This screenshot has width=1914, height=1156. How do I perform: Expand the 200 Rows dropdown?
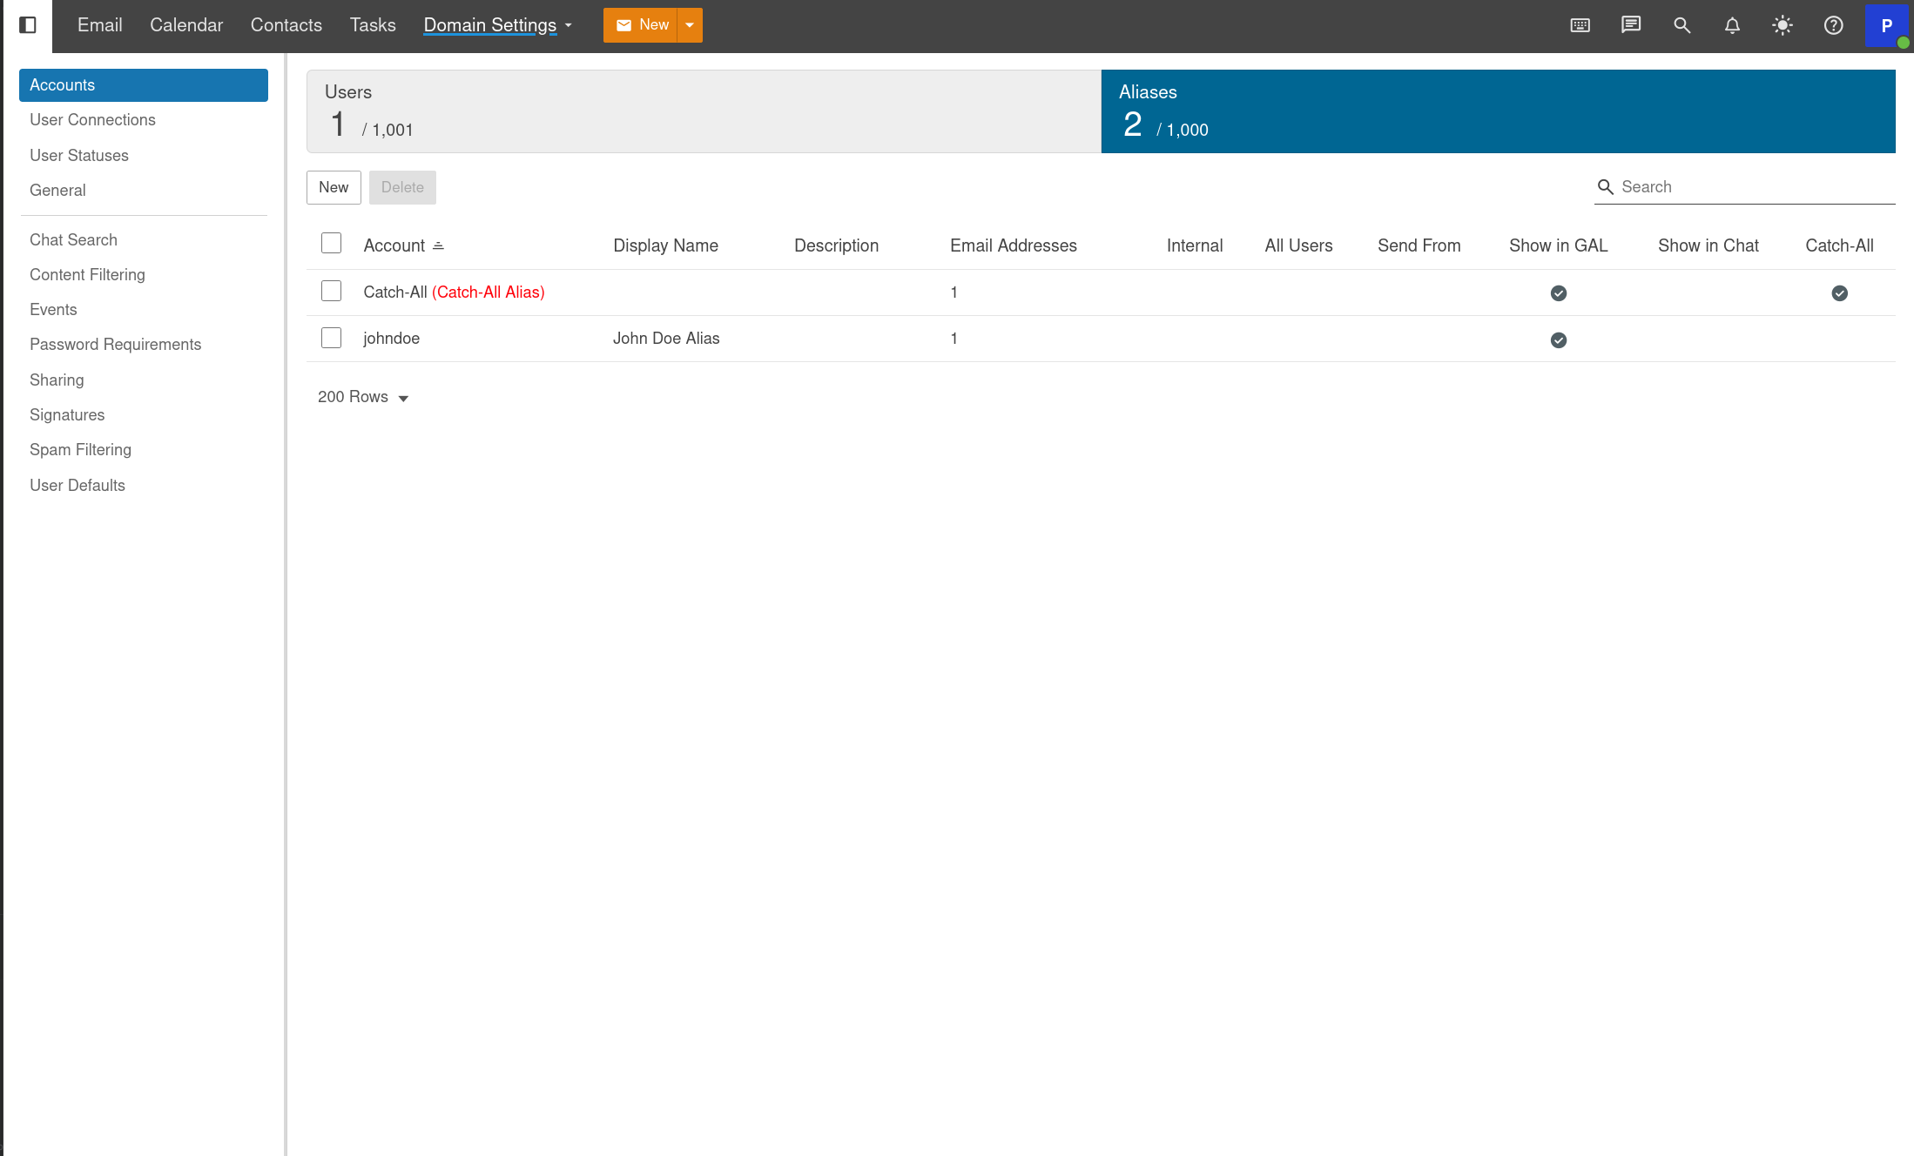(x=363, y=397)
